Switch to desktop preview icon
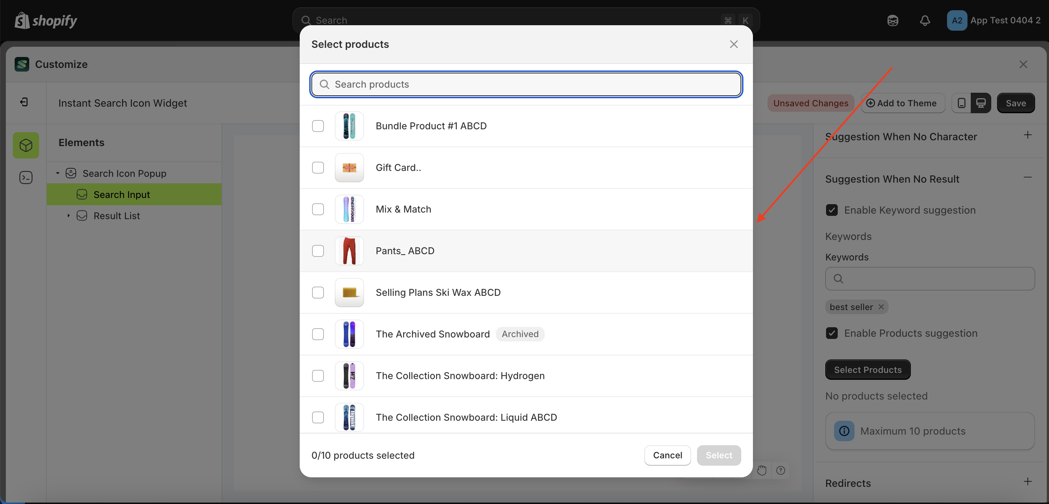The width and height of the screenshot is (1049, 504). pyautogui.click(x=981, y=103)
